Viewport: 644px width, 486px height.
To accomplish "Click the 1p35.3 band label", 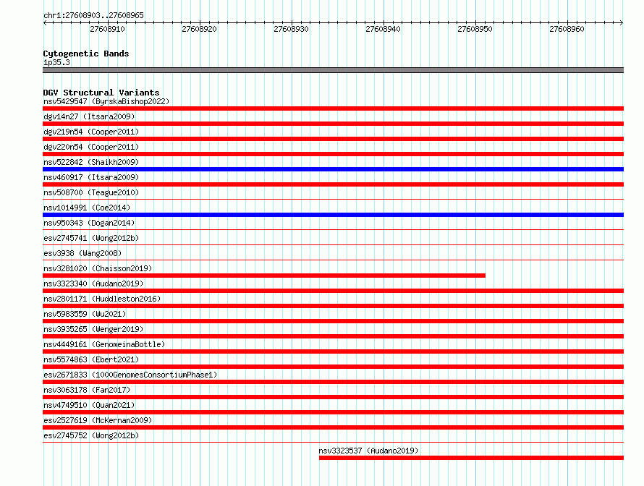I will point(56,62).
